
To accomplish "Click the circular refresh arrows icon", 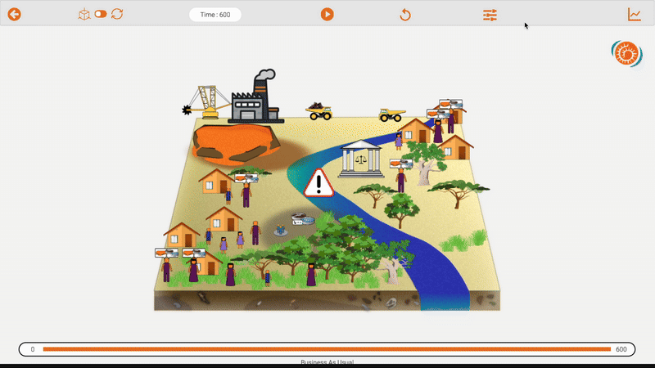I will tap(117, 14).
